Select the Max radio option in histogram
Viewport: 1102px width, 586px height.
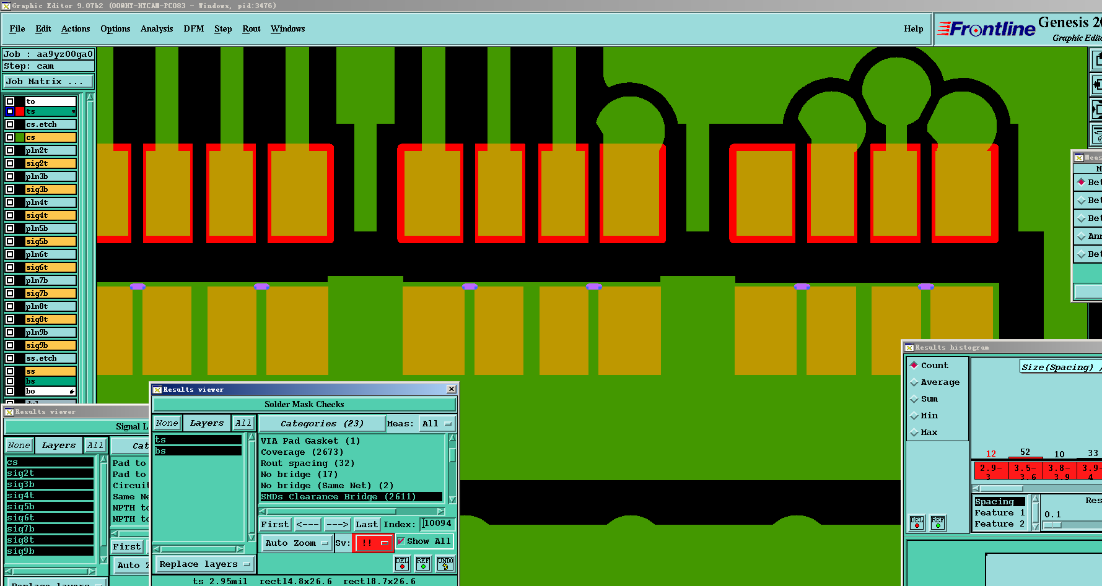914,433
